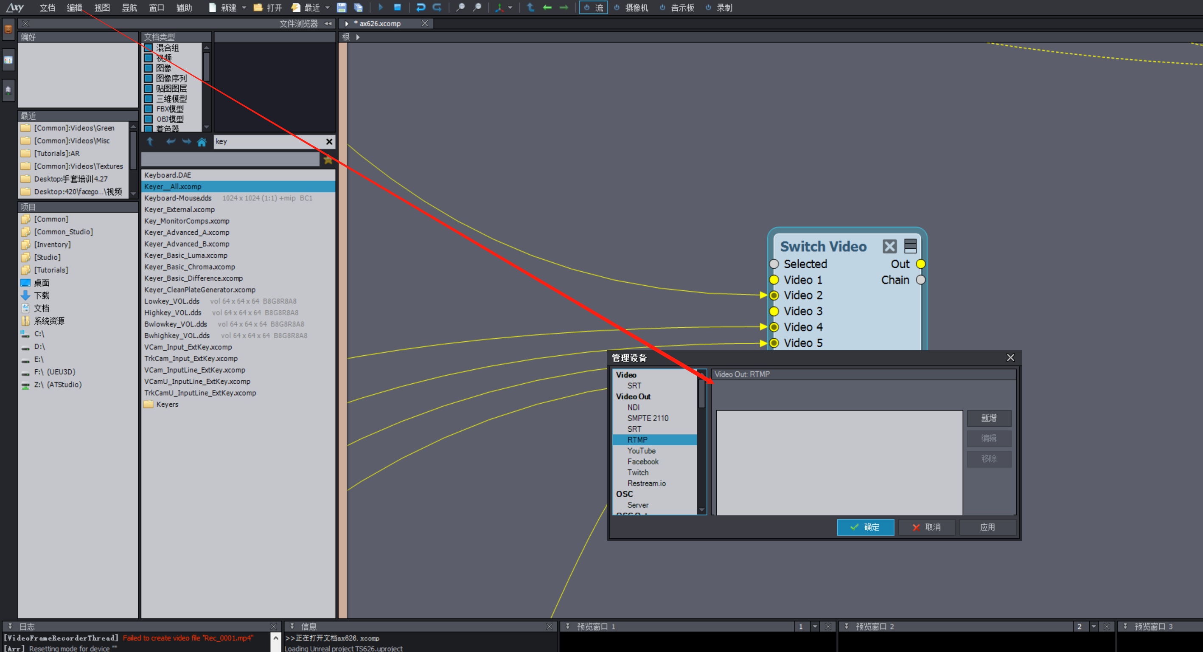Click the 新增 button in device manager

[x=989, y=418]
